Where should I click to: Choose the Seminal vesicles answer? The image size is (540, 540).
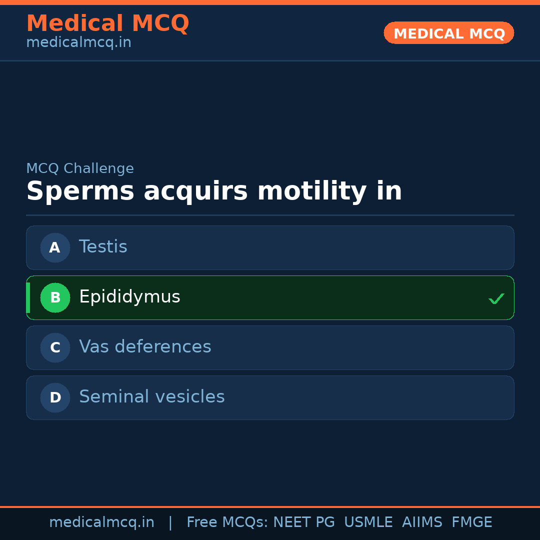click(151, 397)
